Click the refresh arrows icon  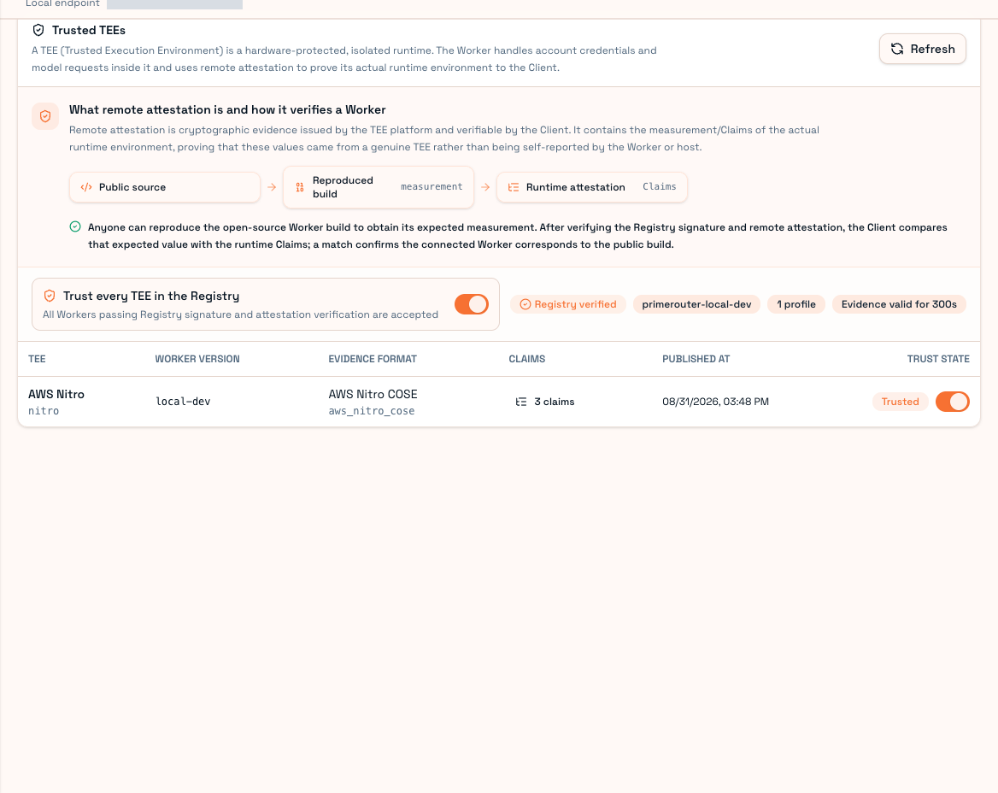(x=897, y=49)
